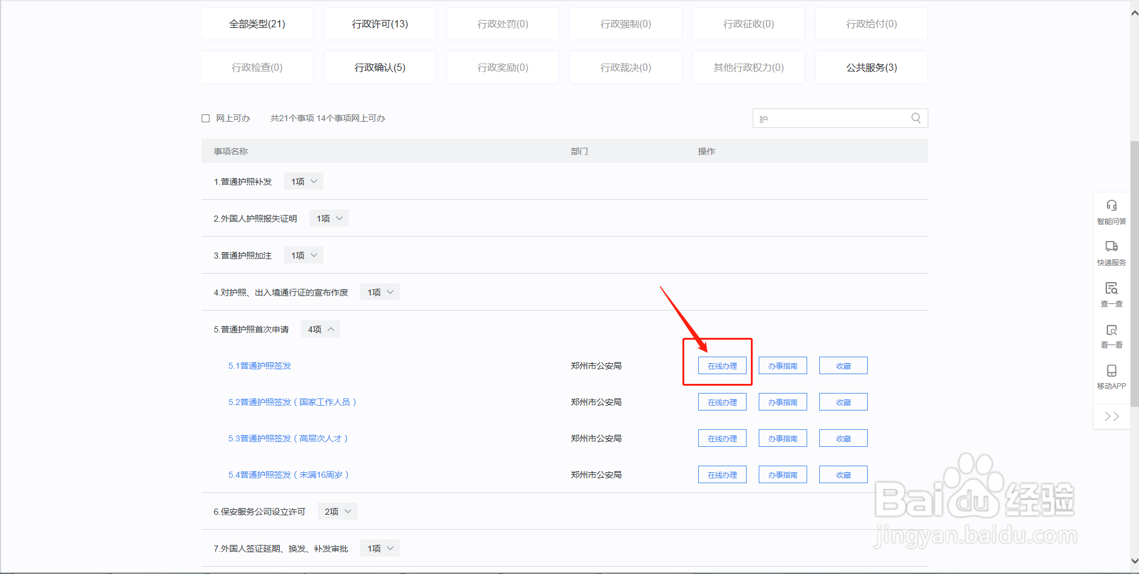Expand the 1项 dropdown for 普通护照补发

coord(303,181)
